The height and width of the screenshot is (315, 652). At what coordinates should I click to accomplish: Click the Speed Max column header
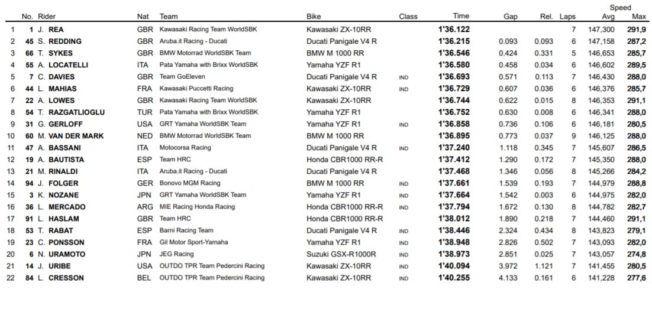point(639,17)
